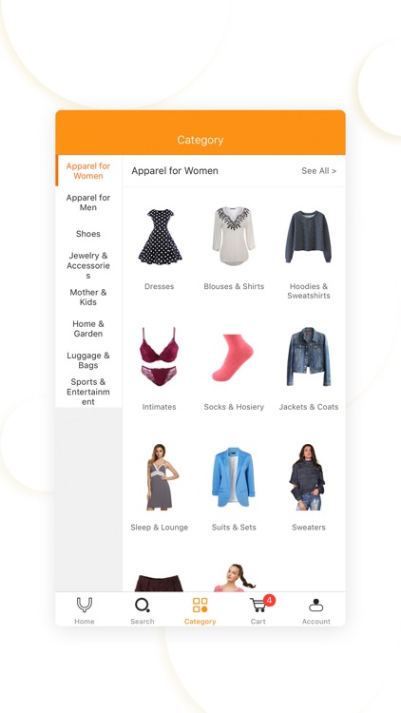Open the Account profile icon
This screenshot has height=713, width=401.
tap(316, 606)
